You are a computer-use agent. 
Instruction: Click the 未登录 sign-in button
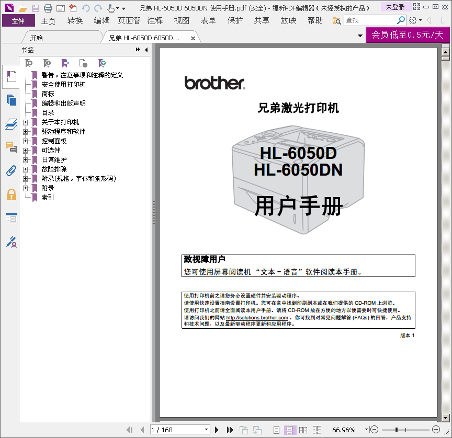(x=395, y=7)
